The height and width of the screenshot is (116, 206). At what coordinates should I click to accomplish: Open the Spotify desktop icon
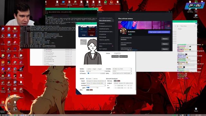point(105,2)
